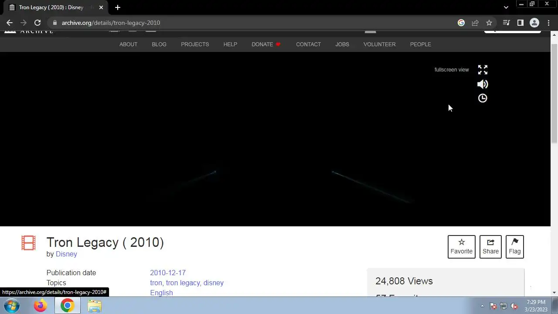558x314 pixels.
Task: Open the PROJECTS menu item
Action: coord(195,44)
